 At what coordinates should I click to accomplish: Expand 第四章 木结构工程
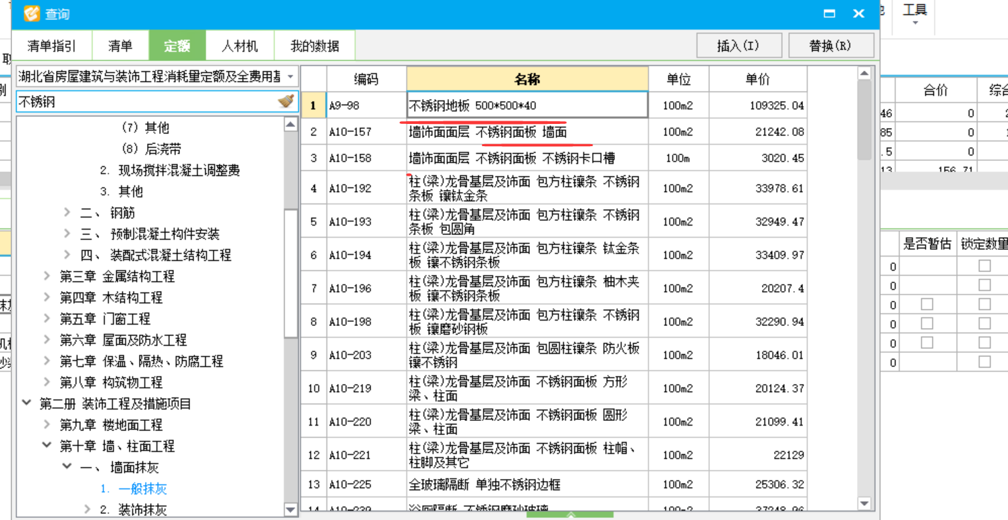pos(47,298)
